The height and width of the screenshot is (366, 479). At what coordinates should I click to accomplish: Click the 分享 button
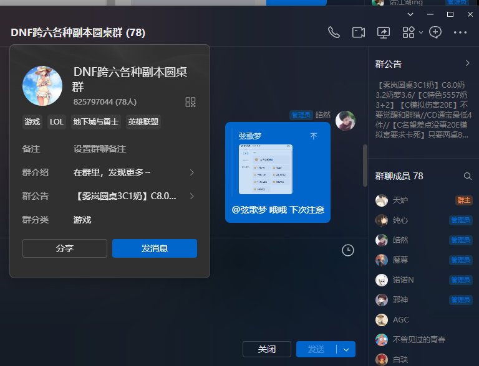(65, 248)
